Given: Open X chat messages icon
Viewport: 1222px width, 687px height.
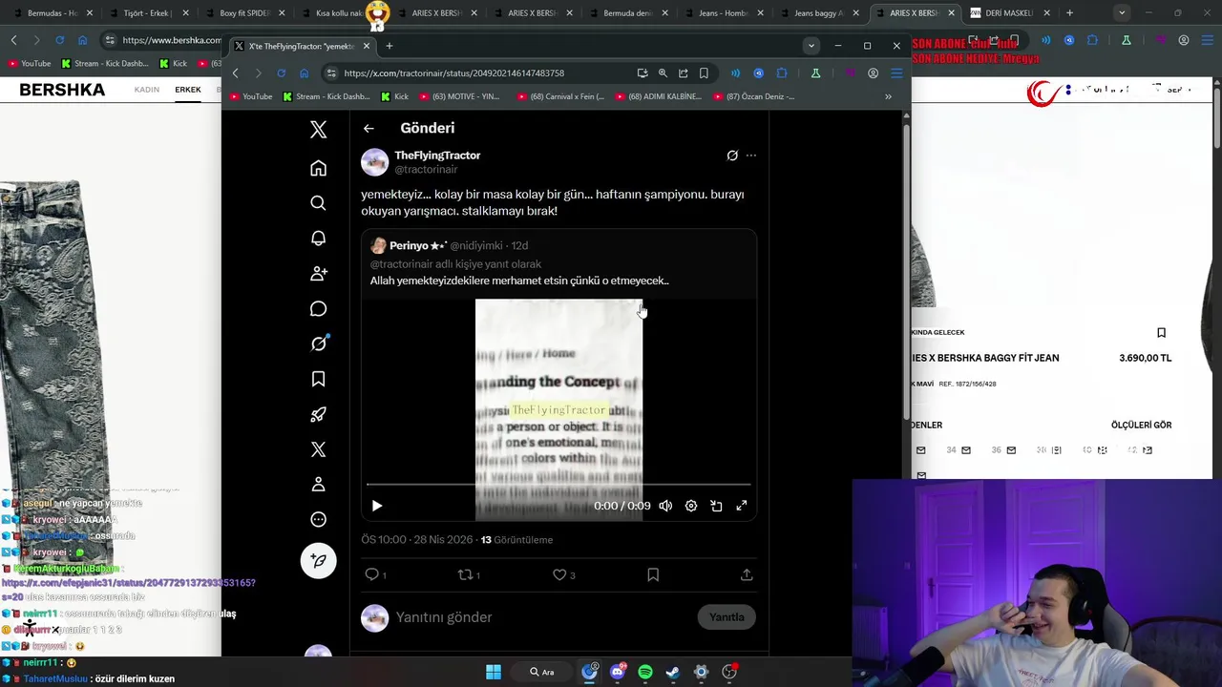Looking at the screenshot, I should [x=318, y=309].
